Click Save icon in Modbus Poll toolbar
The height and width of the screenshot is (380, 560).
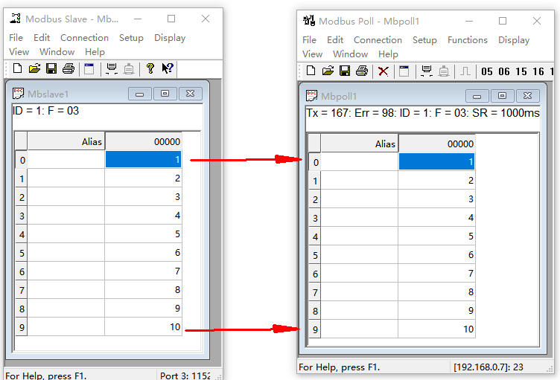click(345, 71)
